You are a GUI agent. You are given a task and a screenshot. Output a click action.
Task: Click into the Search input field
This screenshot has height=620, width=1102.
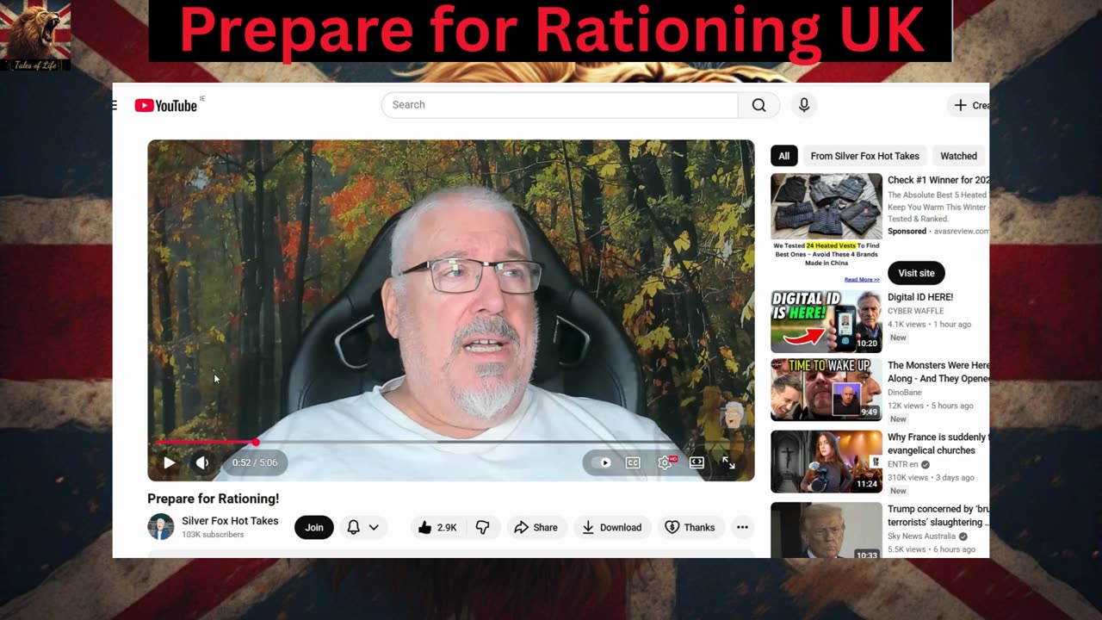pos(560,105)
